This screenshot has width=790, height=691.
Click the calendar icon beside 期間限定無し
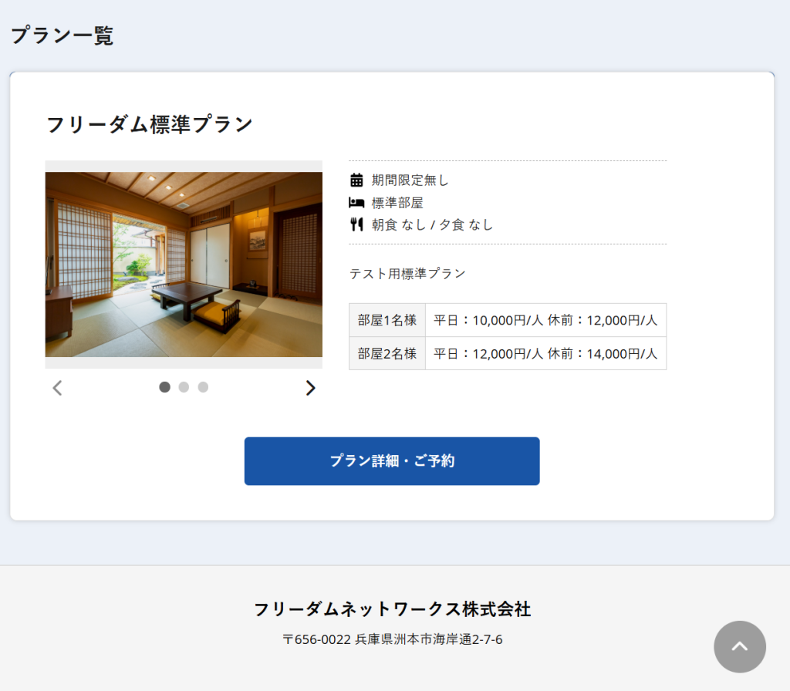(356, 180)
